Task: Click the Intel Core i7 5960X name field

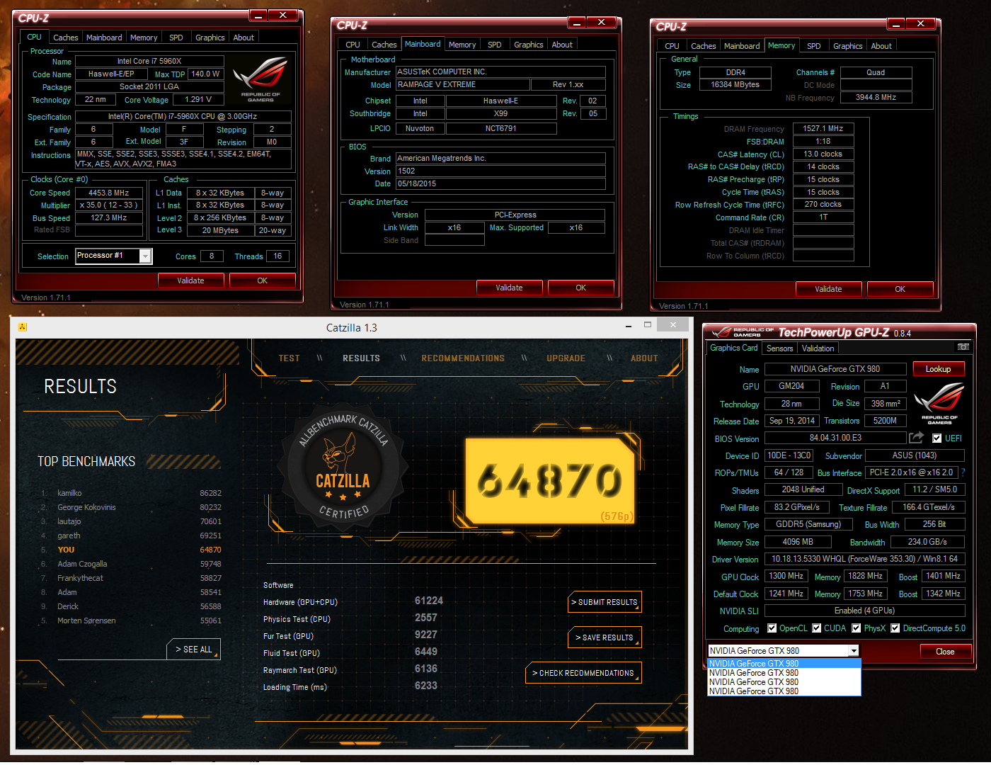Action: [x=149, y=61]
